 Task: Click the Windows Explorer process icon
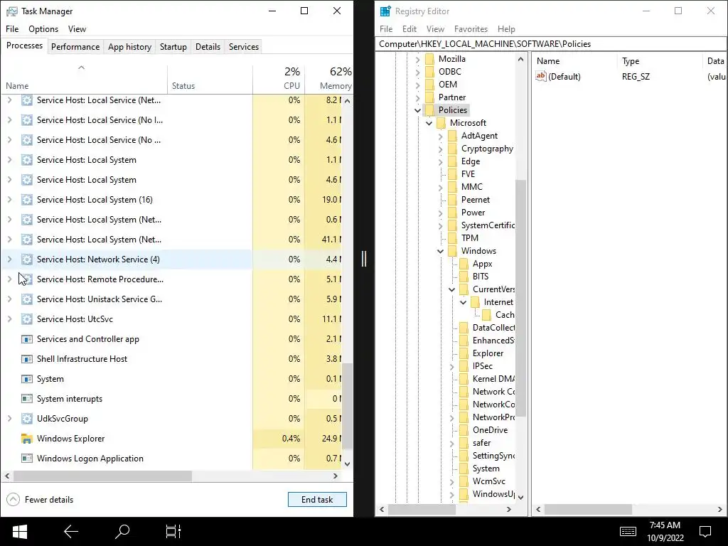(27, 438)
